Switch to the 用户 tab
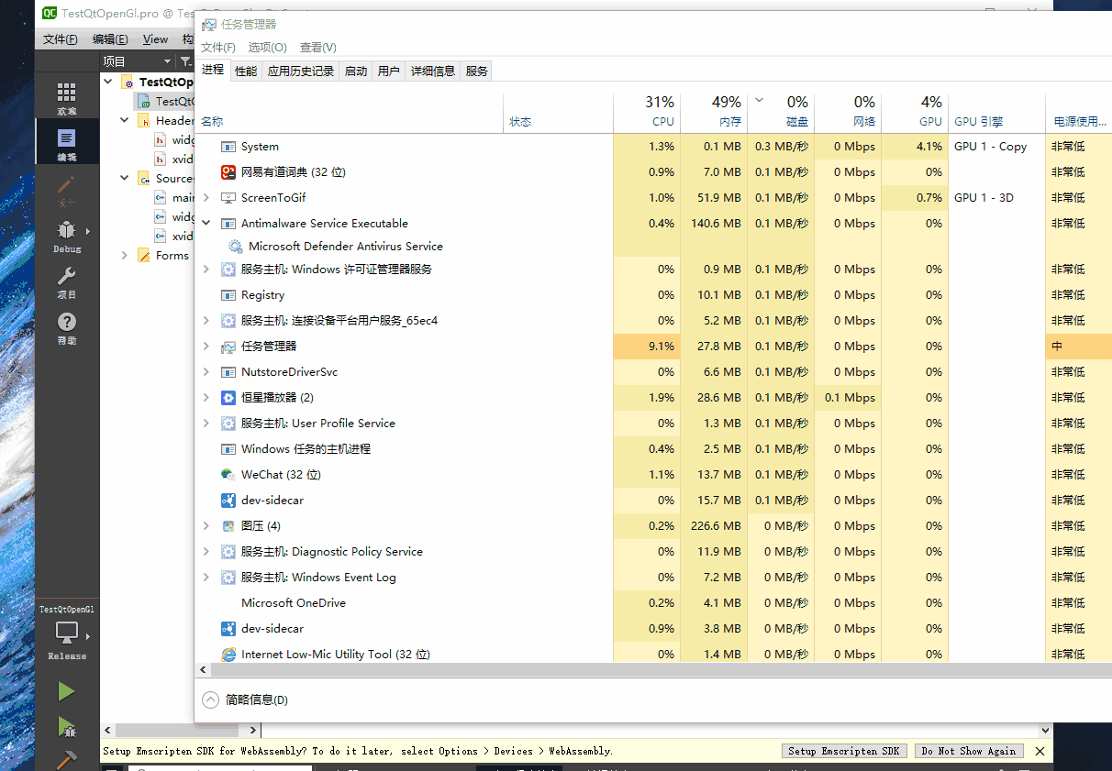 coord(389,71)
